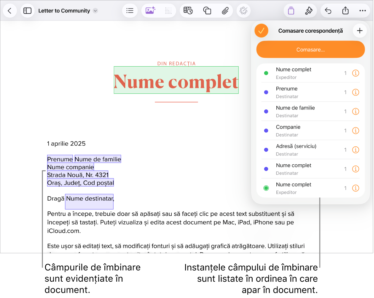
Task: Click the insert image with sparkle icon
Action: [x=150, y=11]
